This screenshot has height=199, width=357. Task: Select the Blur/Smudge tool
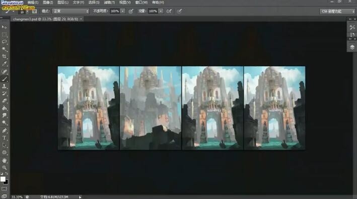4,116
